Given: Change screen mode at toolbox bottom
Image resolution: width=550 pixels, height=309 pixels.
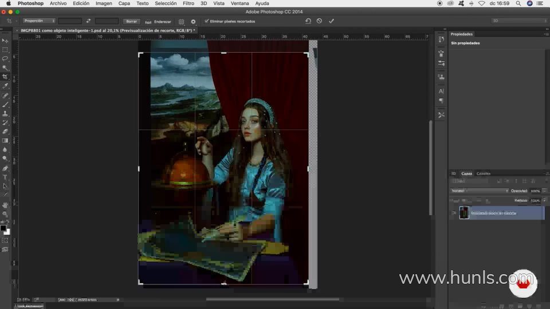Looking at the screenshot, I should click(x=5, y=250).
